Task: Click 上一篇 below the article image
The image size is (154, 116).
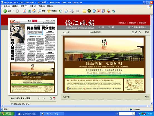Action: (x=66, y=97)
